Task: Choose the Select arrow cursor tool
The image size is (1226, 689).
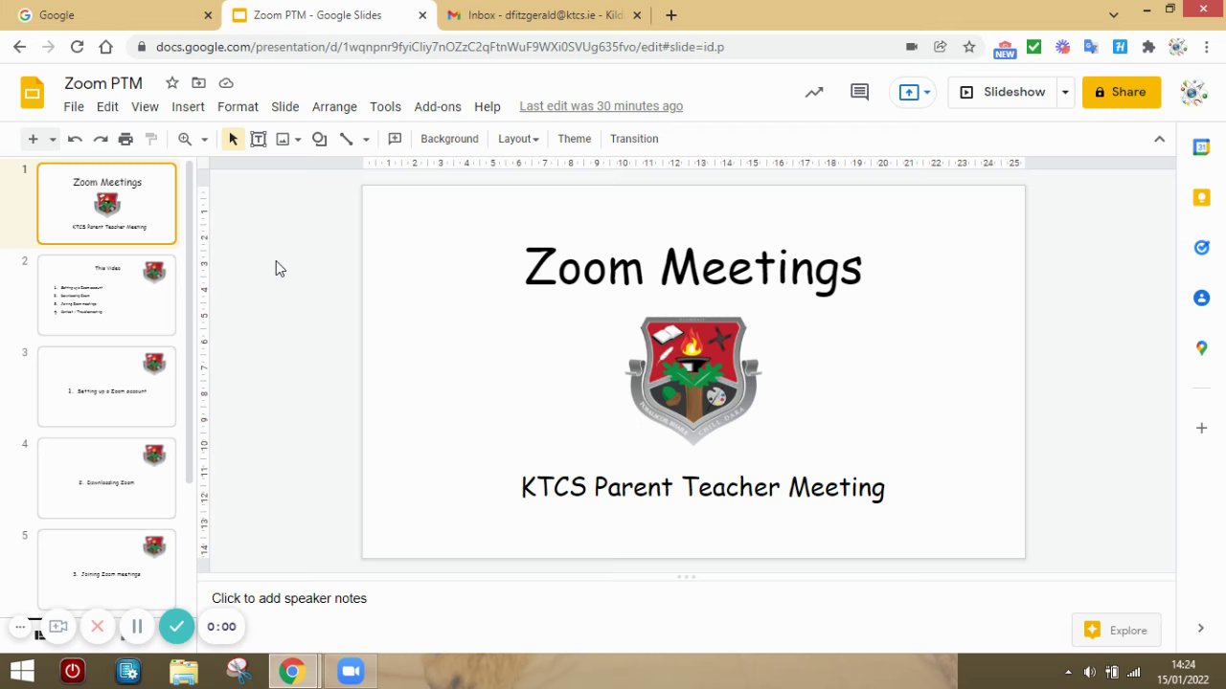Action: 233,139
